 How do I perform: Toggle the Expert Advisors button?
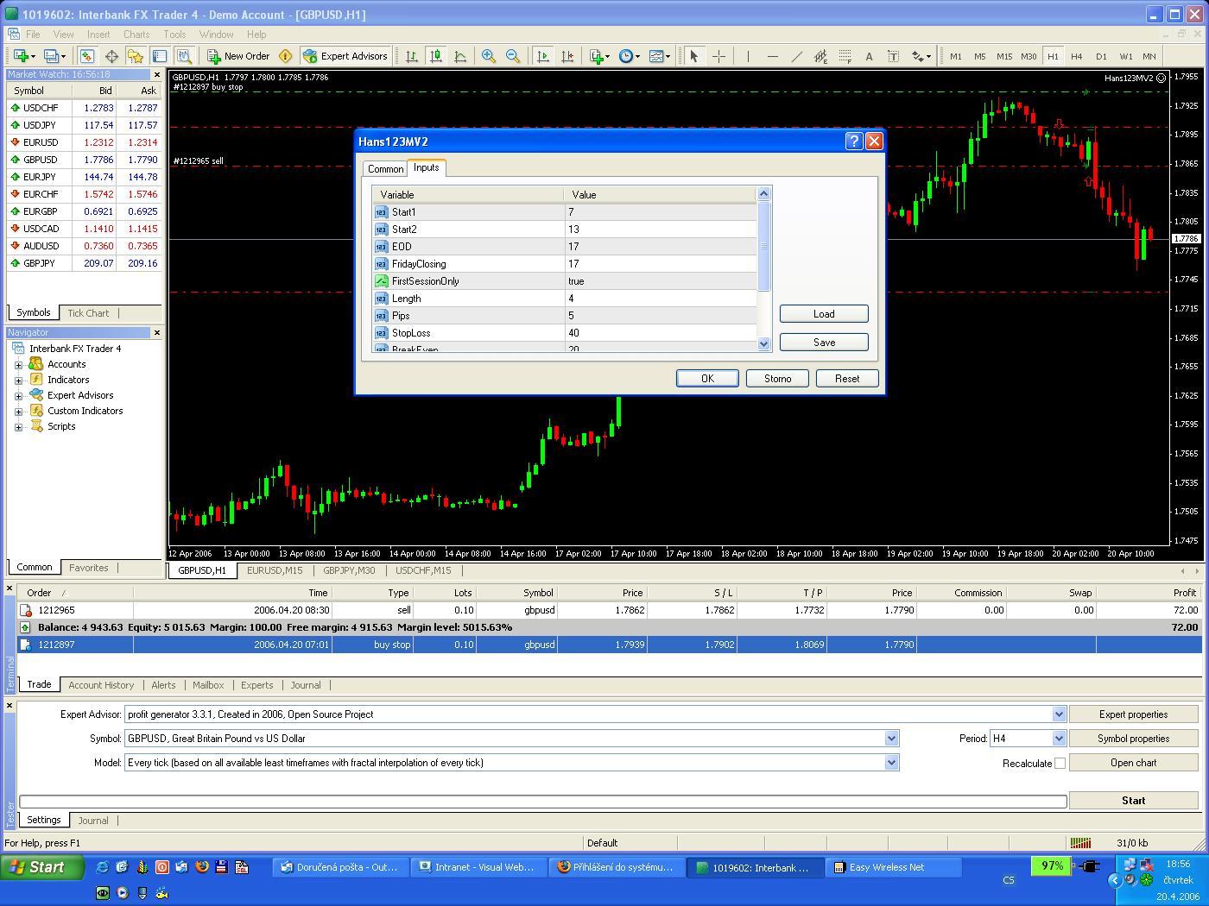tap(345, 56)
